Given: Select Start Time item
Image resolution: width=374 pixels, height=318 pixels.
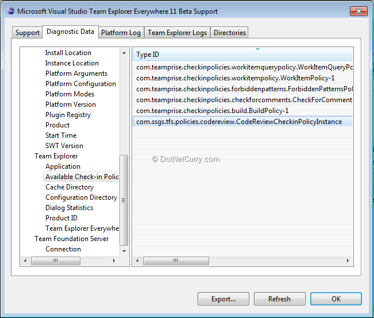Looking at the screenshot, I should [x=61, y=135].
